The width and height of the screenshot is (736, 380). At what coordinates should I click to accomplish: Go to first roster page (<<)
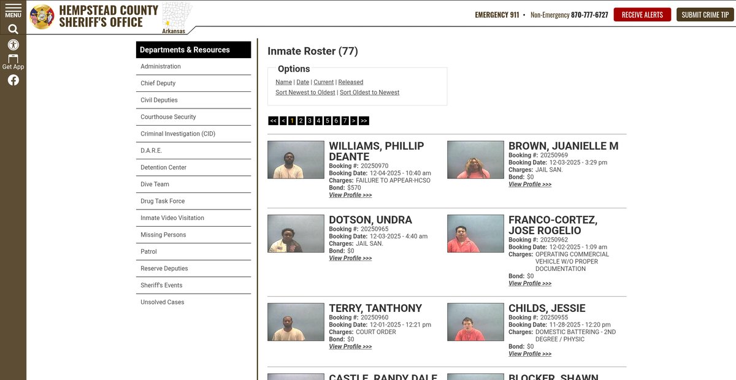[x=273, y=121]
